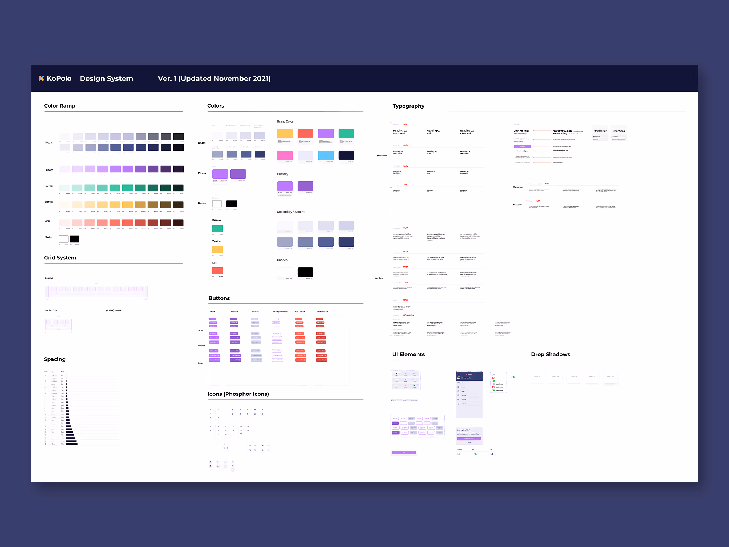Viewport: 729px width, 547px height.
Task: Click right chevron beneath the calendar icon
Action: 228,448
